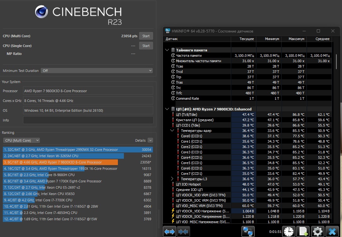The image size is (342, 237).
Task: Select ranking entry Ryzen 7 1700X Eight-Core
Action: coord(78,181)
